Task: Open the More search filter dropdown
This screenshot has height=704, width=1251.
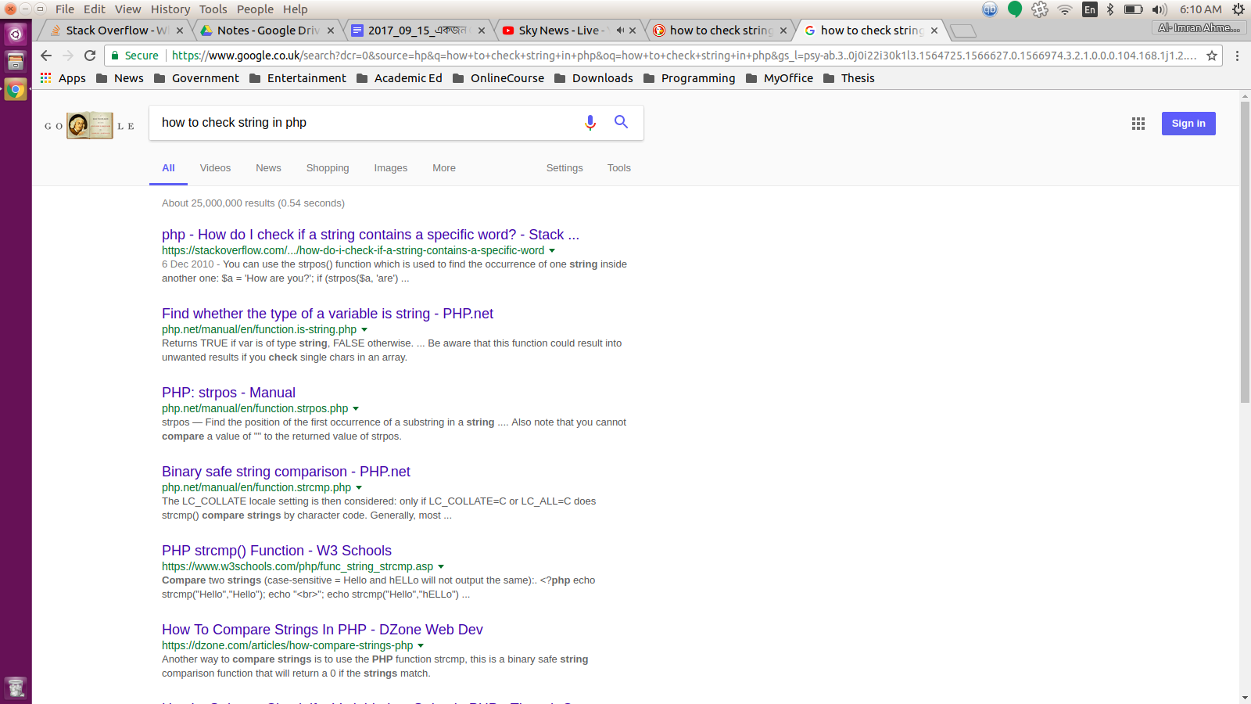Action: (444, 168)
